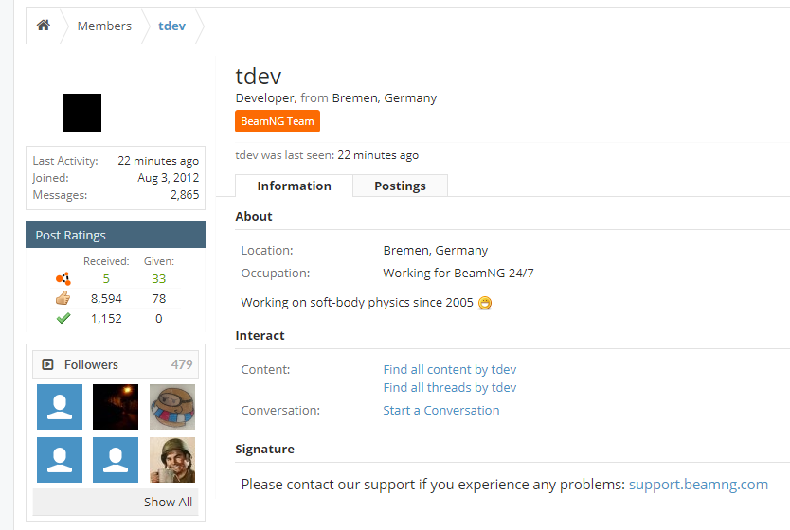Screen dimensions: 790x530
Task: Switch to the Postings tab
Action: tap(400, 185)
